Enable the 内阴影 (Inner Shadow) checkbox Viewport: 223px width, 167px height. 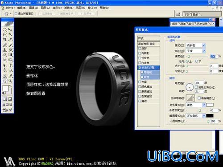(140, 53)
